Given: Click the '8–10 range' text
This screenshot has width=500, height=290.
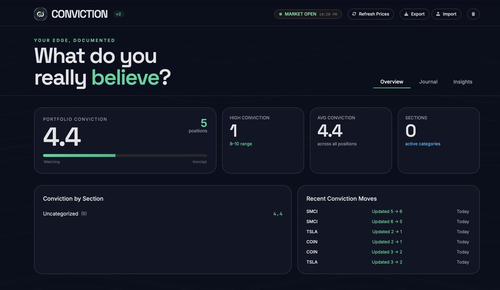Looking at the screenshot, I should point(241,144).
